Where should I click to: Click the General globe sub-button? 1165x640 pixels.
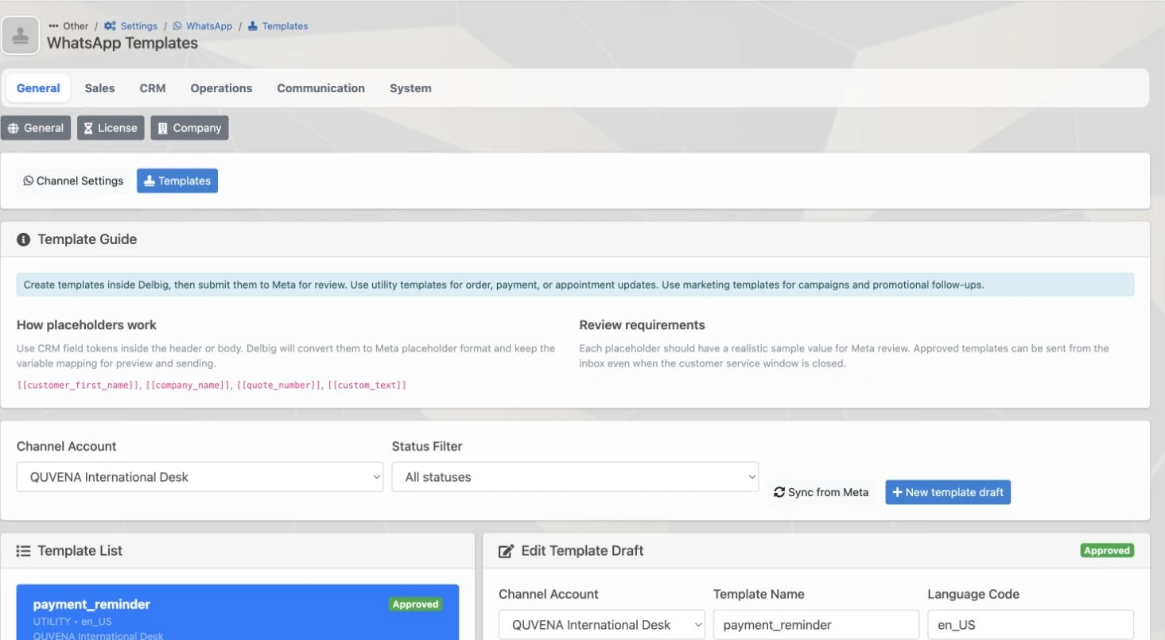36,128
